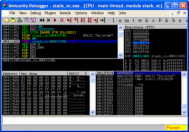This screenshot has width=189, height=132.
Task: Click the Paused status indicator
Action: (x=176, y=128)
